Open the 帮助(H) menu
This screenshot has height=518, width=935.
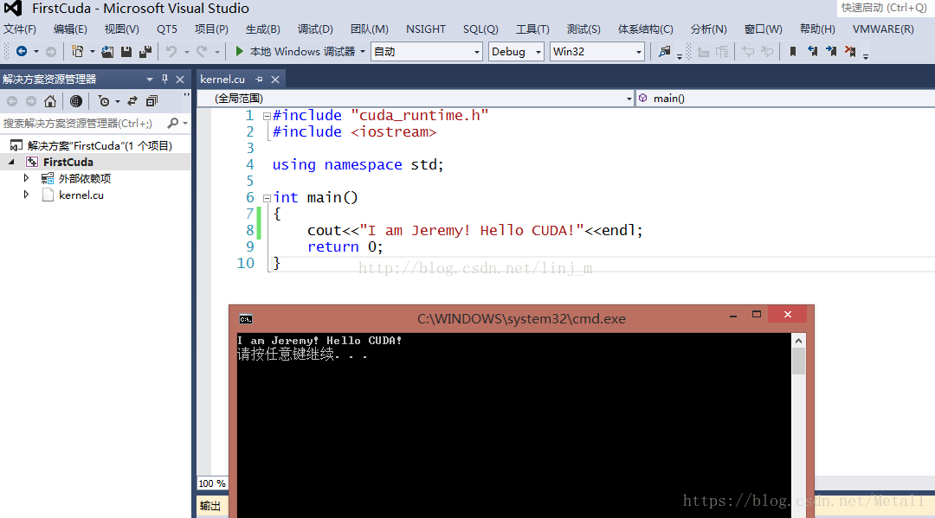point(817,29)
